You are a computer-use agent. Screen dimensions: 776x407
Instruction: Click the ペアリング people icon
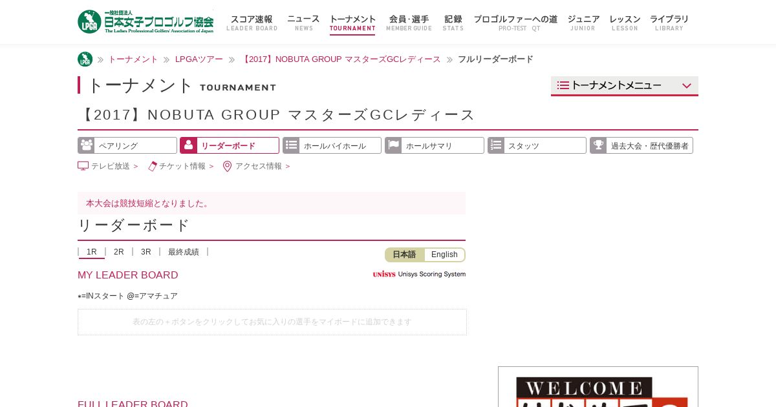click(x=86, y=145)
